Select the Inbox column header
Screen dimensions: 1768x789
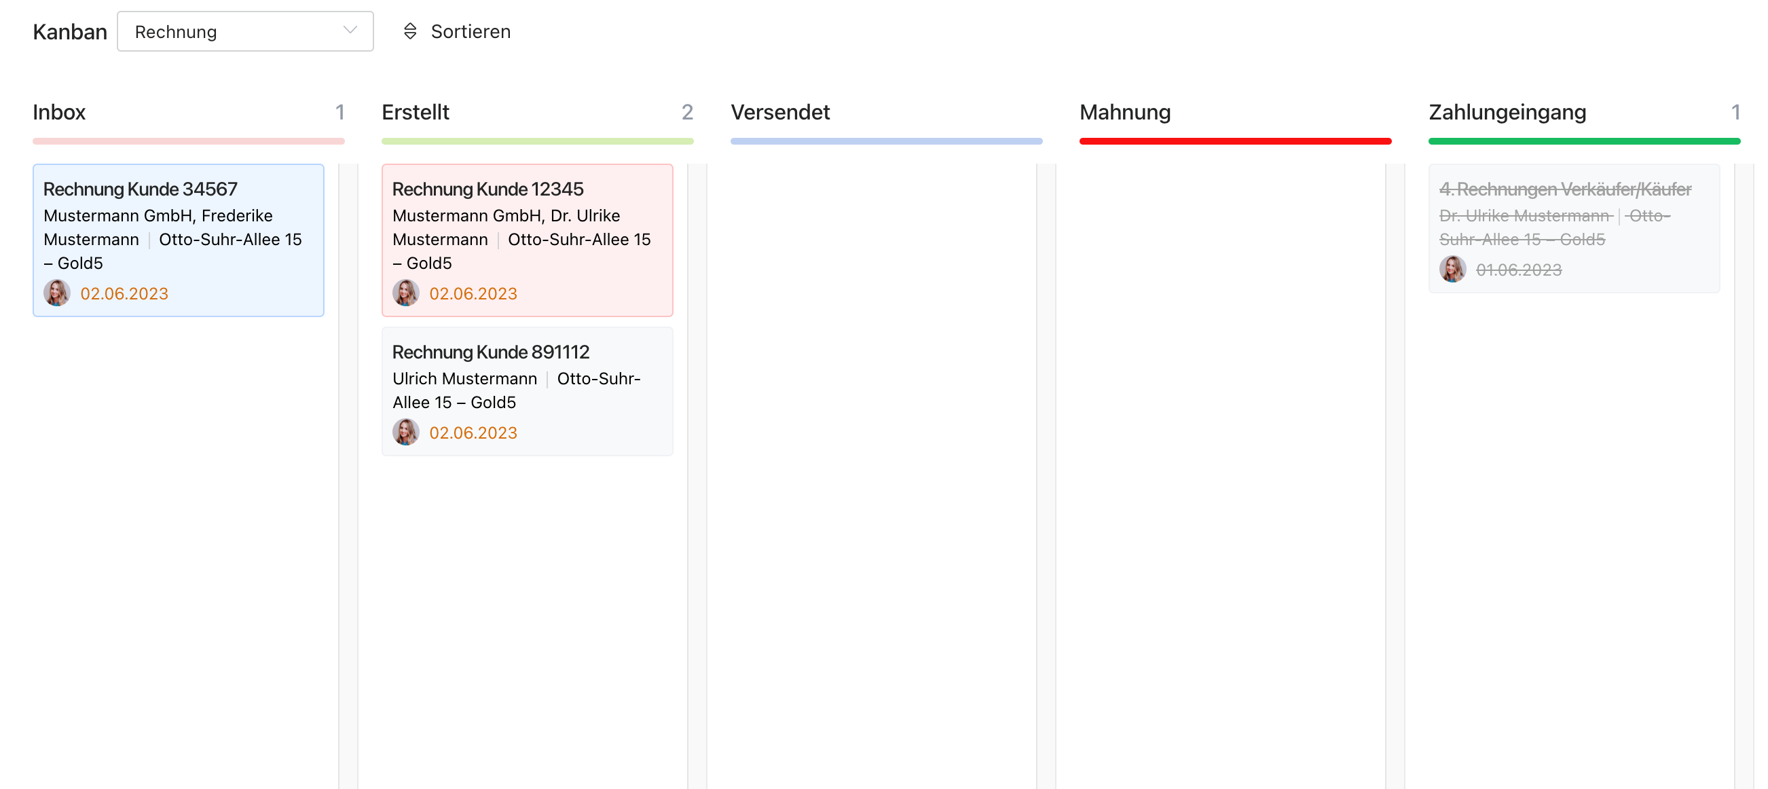(x=59, y=112)
